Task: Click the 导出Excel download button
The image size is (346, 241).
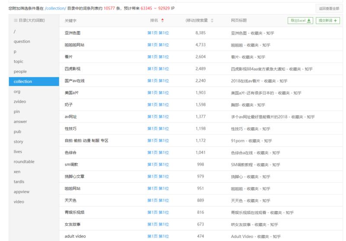Action: (x=300, y=20)
